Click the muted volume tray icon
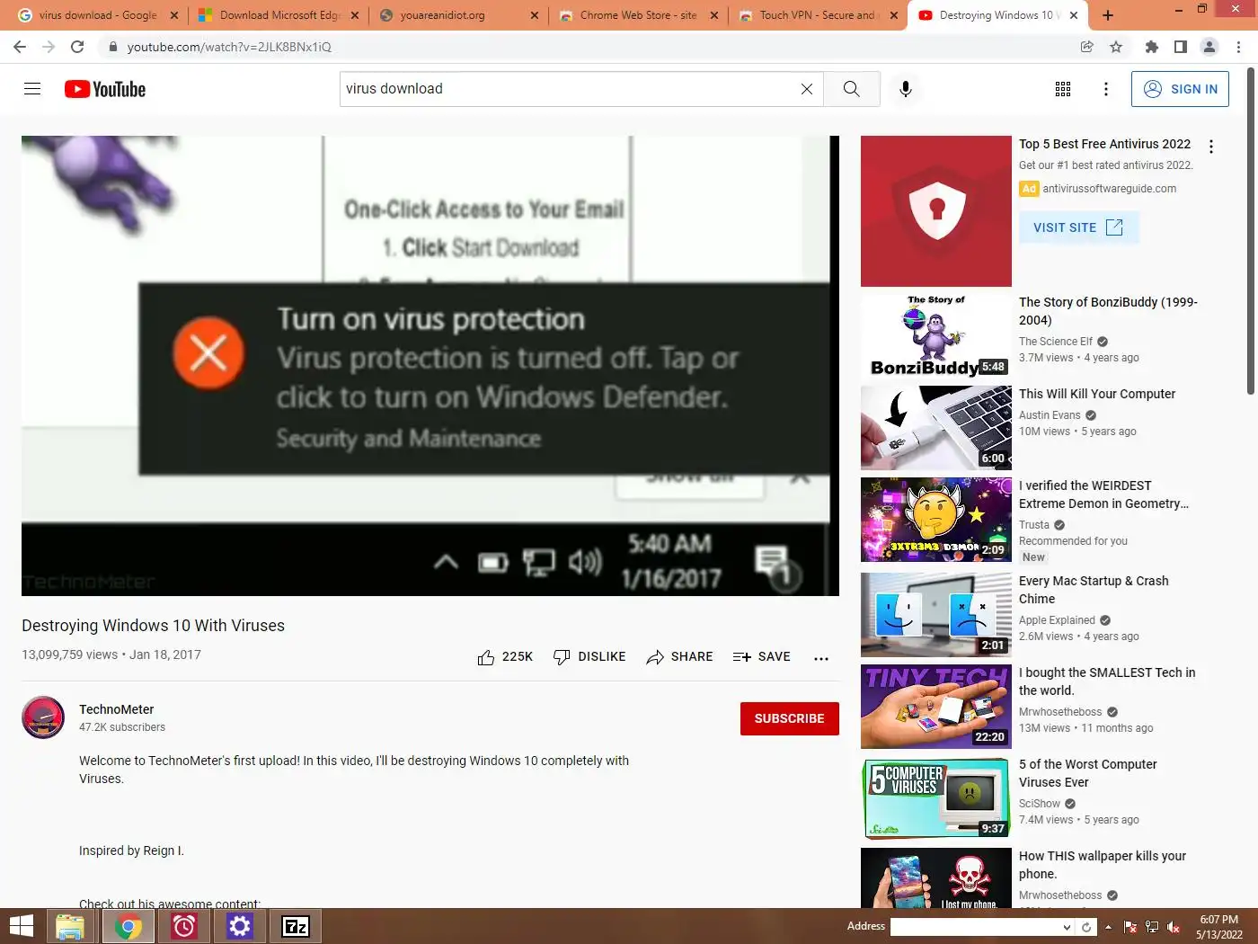The height and width of the screenshot is (944, 1258). point(1173,927)
